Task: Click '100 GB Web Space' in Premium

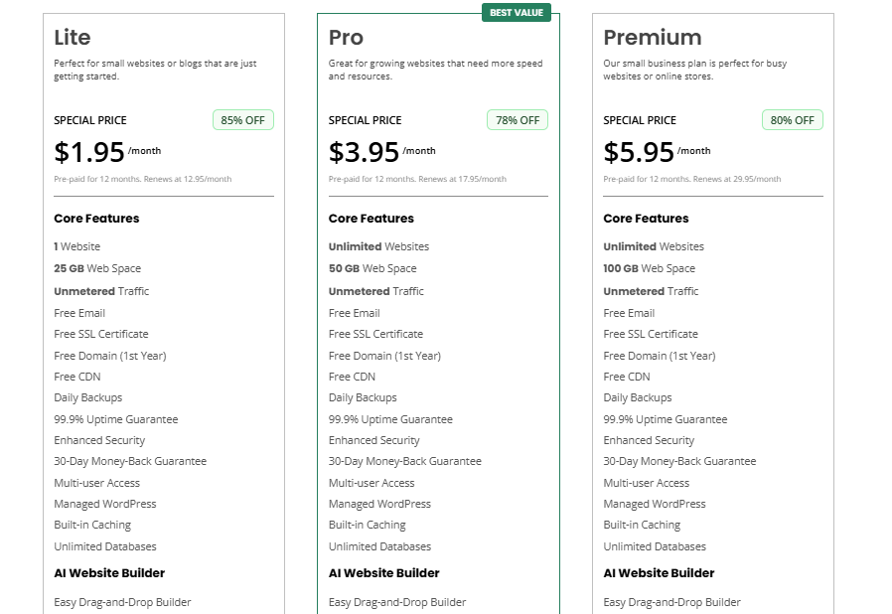Action: tap(650, 268)
